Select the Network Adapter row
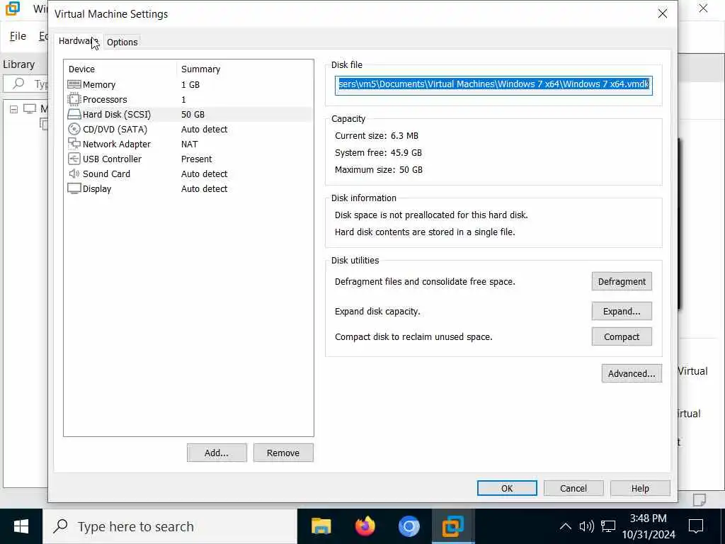Screen dimensions: 725x544 click(188, 144)
